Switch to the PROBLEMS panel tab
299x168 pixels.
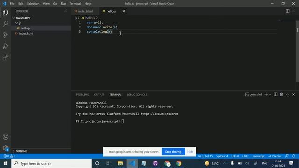(82, 94)
